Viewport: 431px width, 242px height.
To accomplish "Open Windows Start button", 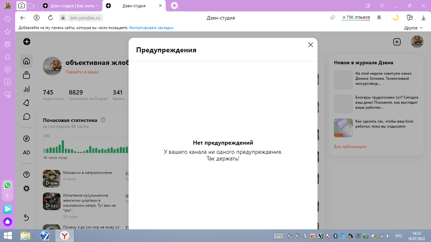I will 7,236.
